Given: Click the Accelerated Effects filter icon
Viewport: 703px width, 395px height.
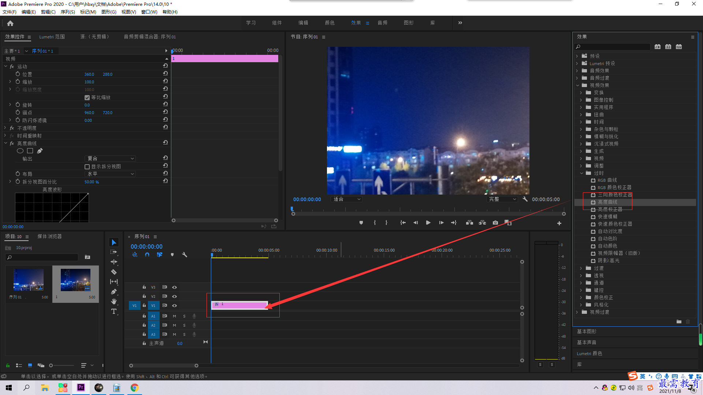Looking at the screenshot, I should tap(658, 47).
